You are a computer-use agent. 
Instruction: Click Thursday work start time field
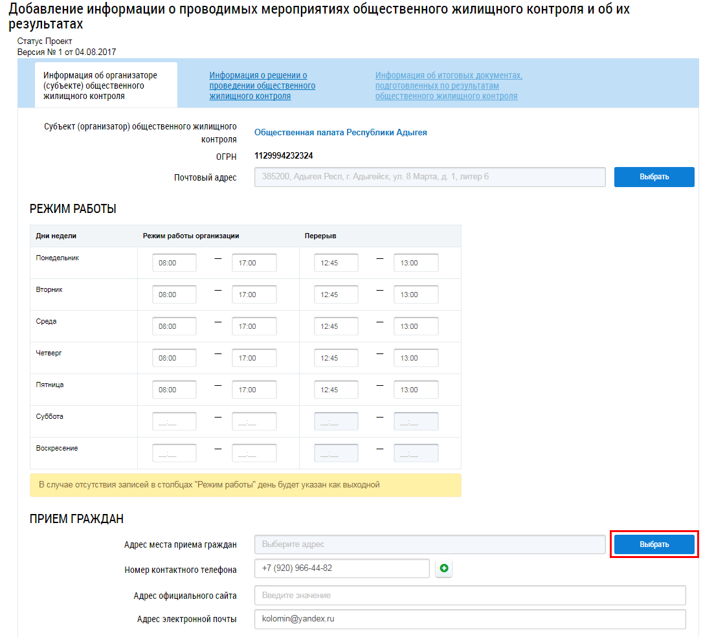coord(174,358)
